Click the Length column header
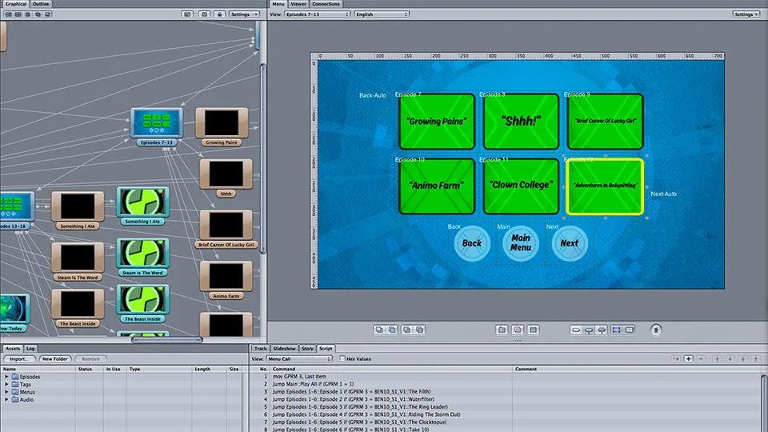This screenshot has height=432, width=768. click(x=209, y=369)
